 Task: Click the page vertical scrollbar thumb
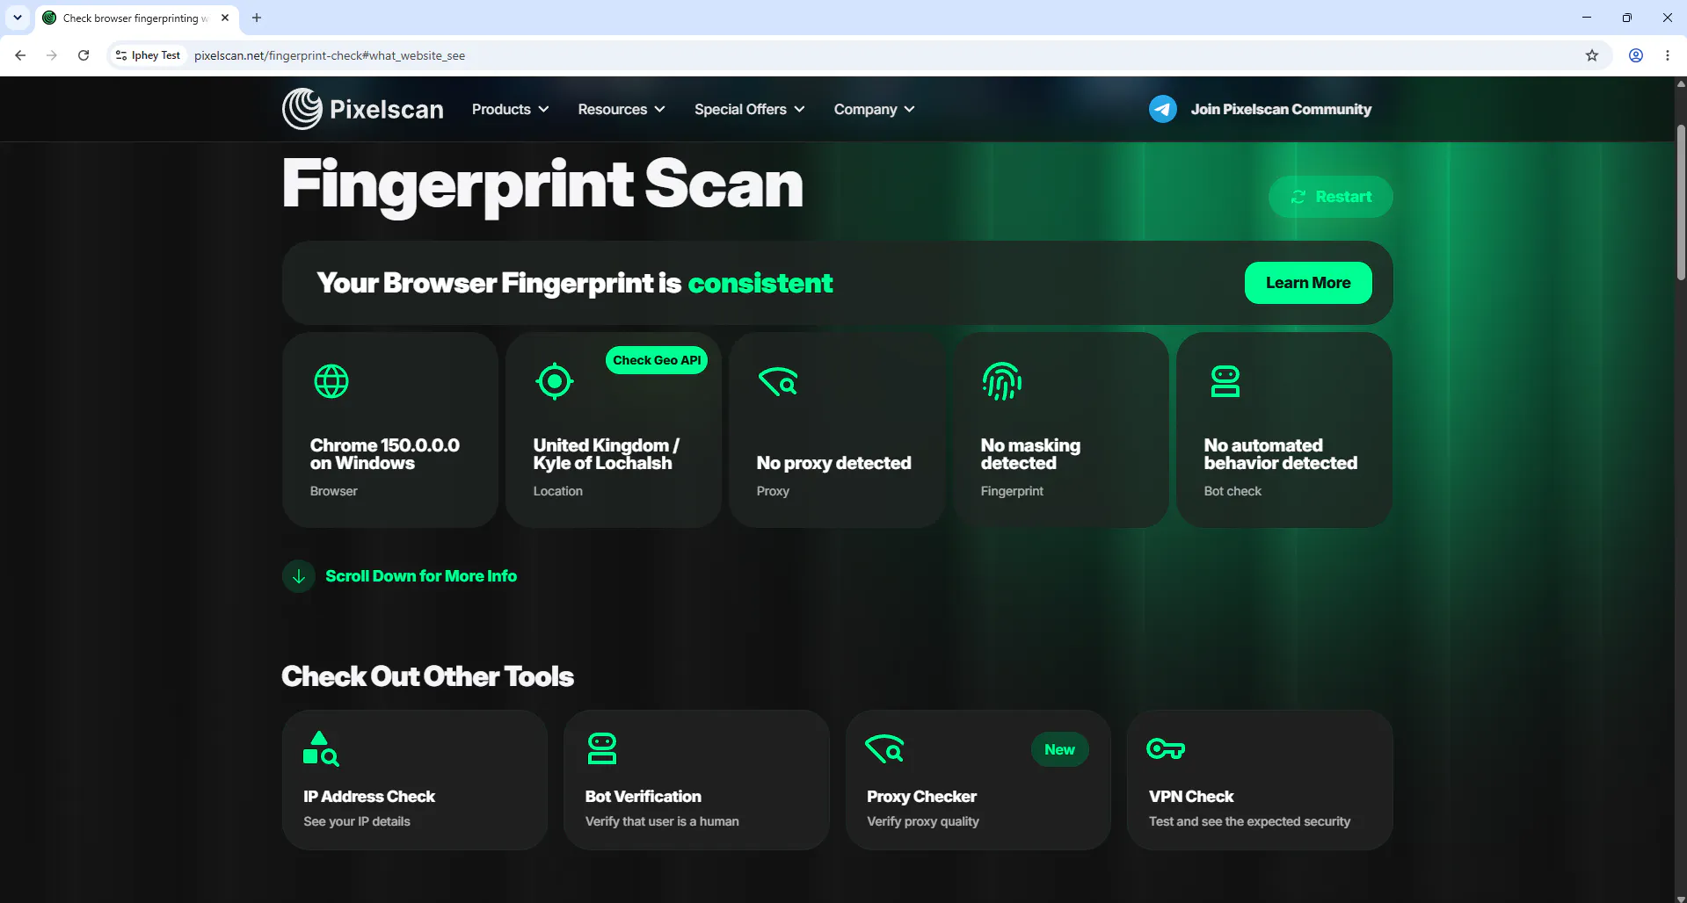click(x=1681, y=202)
